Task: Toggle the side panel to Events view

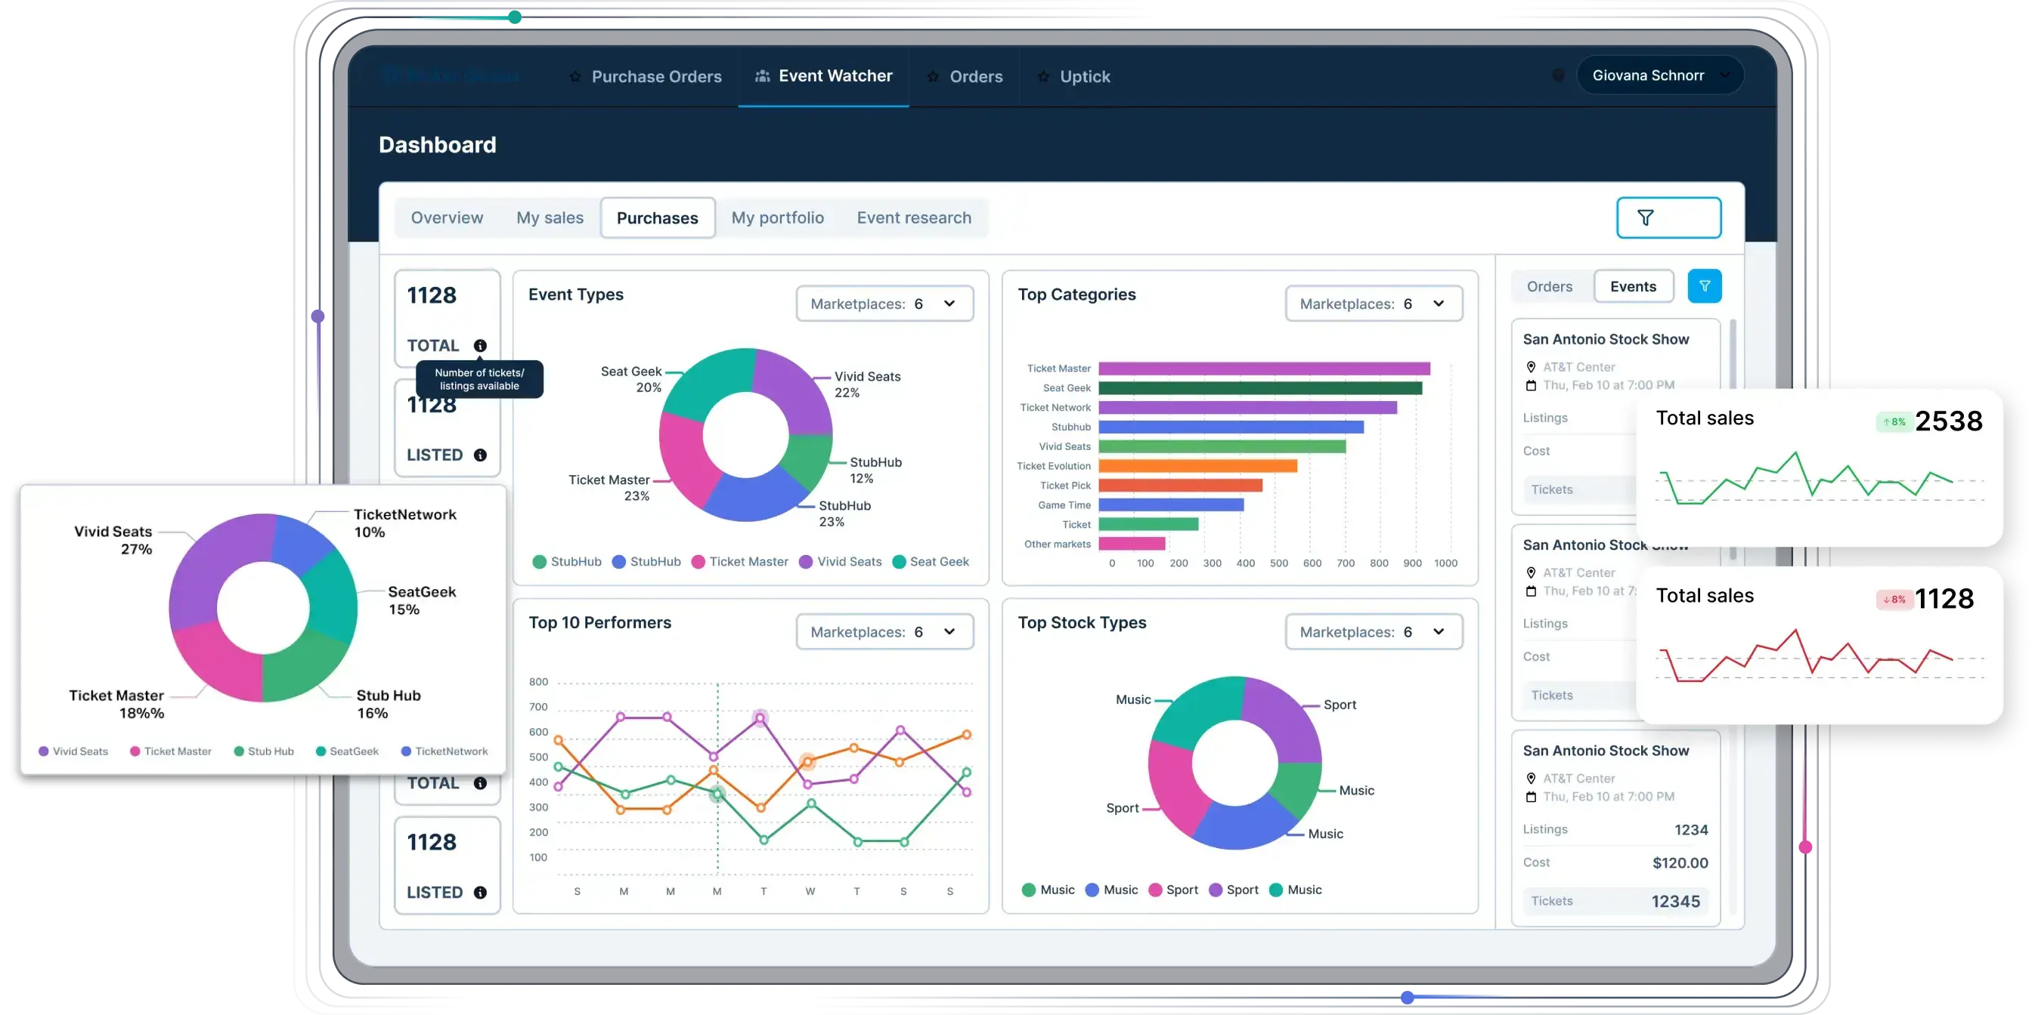Action: pos(1633,286)
